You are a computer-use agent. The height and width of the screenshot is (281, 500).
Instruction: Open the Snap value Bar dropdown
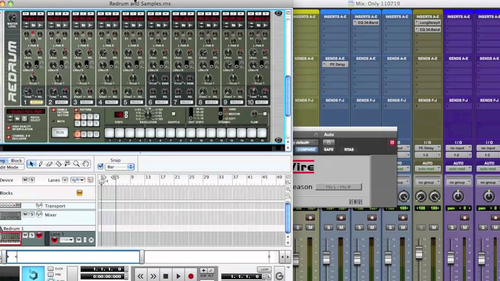click(120, 167)
